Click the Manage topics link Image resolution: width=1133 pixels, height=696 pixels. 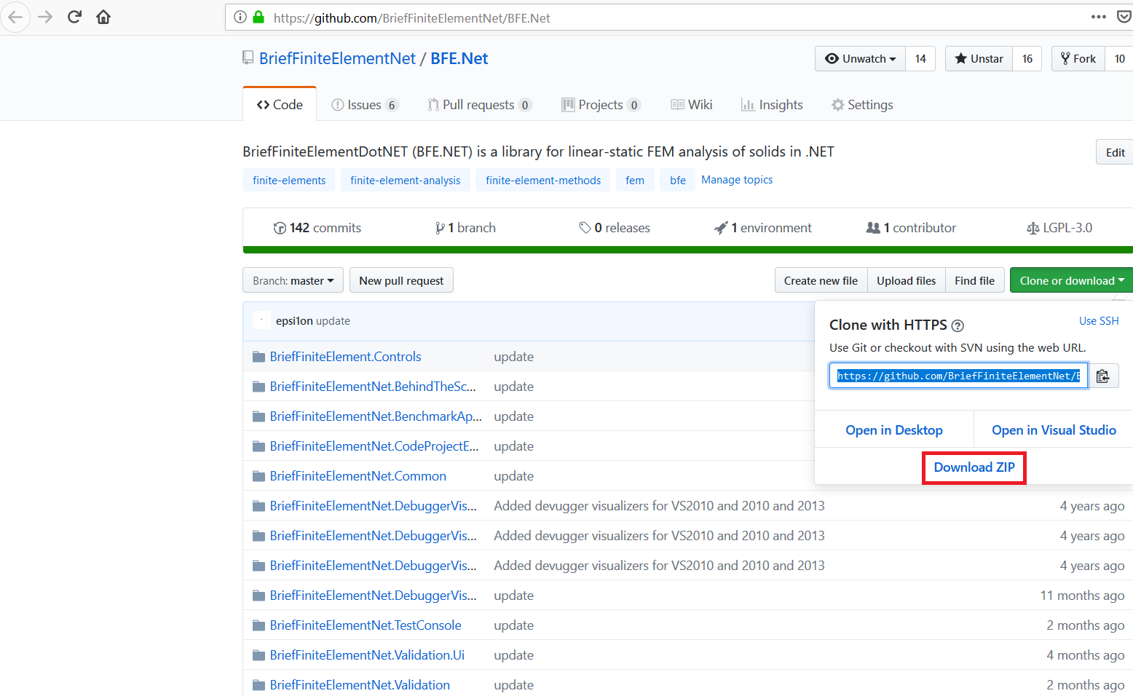(x=737, y=180)
